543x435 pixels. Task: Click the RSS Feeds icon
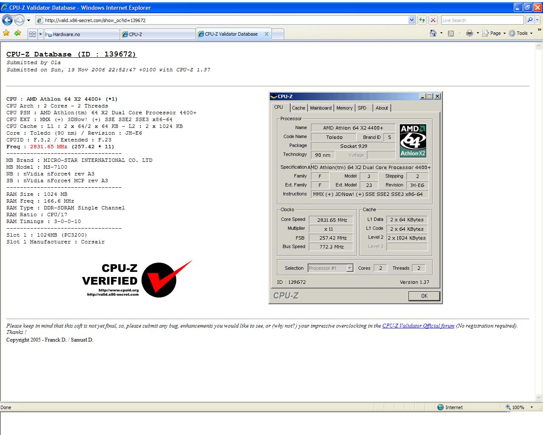tap(451, 33)
